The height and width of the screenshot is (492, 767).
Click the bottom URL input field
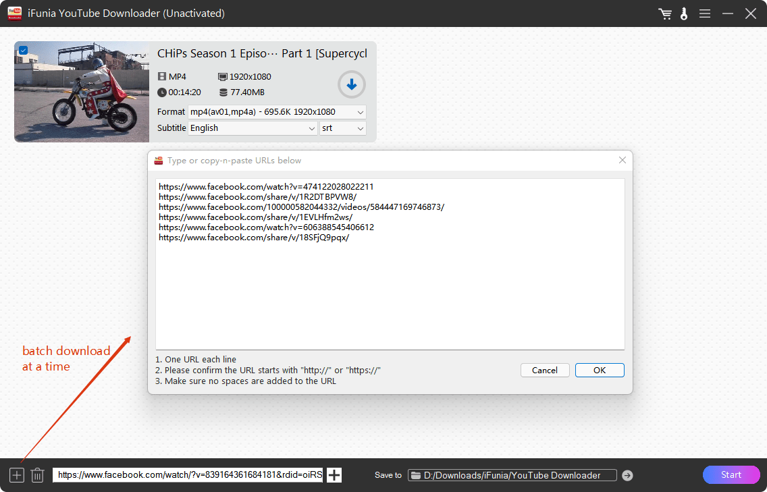[189, 475]
